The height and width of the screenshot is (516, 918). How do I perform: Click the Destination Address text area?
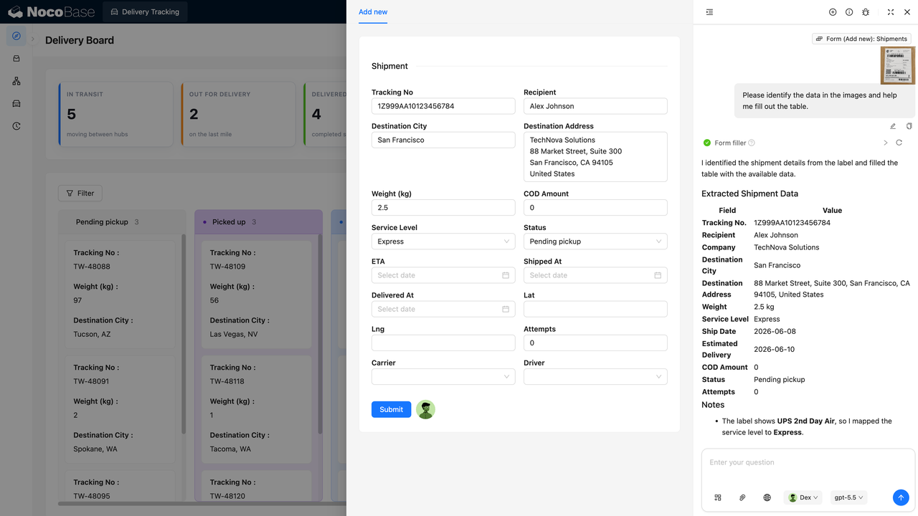(x=595, y=157)
